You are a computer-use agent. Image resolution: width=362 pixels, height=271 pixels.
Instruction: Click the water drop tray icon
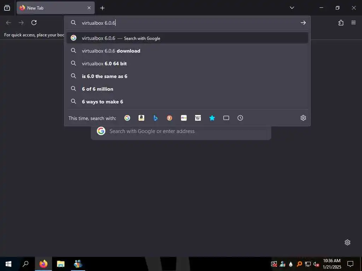[291, 264]
